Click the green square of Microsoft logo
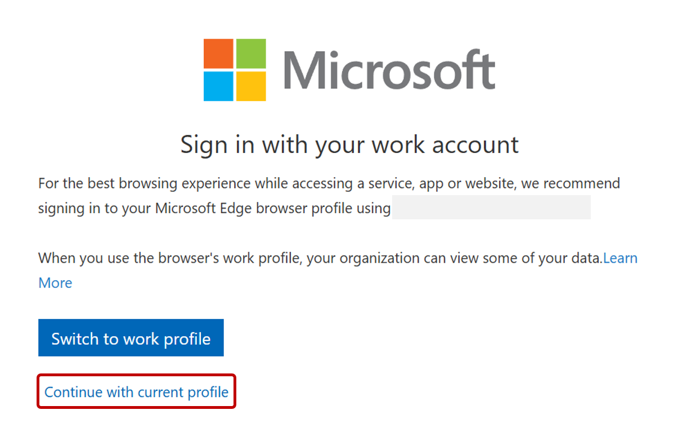 click(x=251, y=53)
